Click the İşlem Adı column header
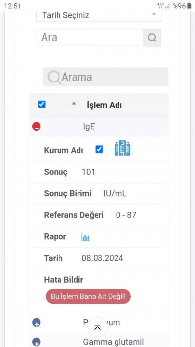Viewport: 195px width, 347px height. click(x=104, y=105)
